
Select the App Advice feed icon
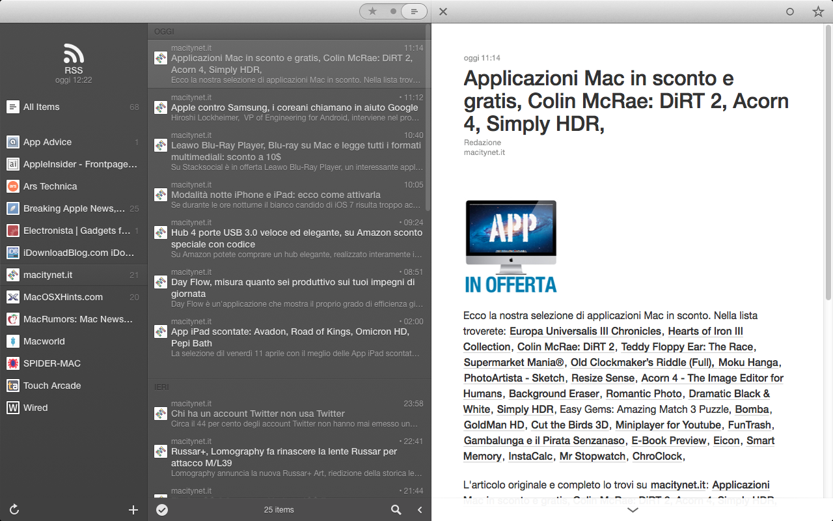(12, 142)
